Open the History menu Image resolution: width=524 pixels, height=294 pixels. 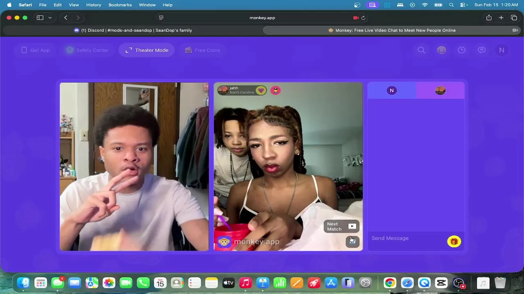[x=94, y=5]
